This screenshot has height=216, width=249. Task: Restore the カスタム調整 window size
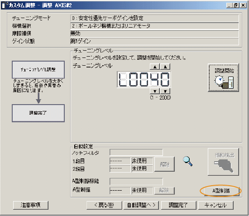point(236,5)
